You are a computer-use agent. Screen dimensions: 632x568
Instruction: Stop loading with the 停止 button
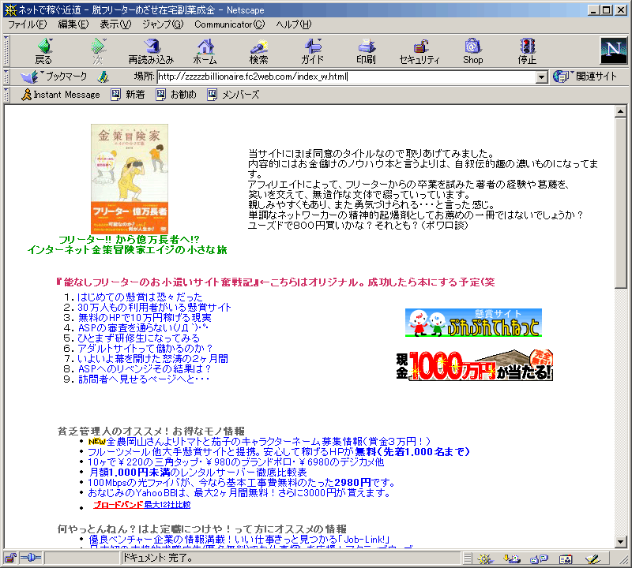(527, 50)
